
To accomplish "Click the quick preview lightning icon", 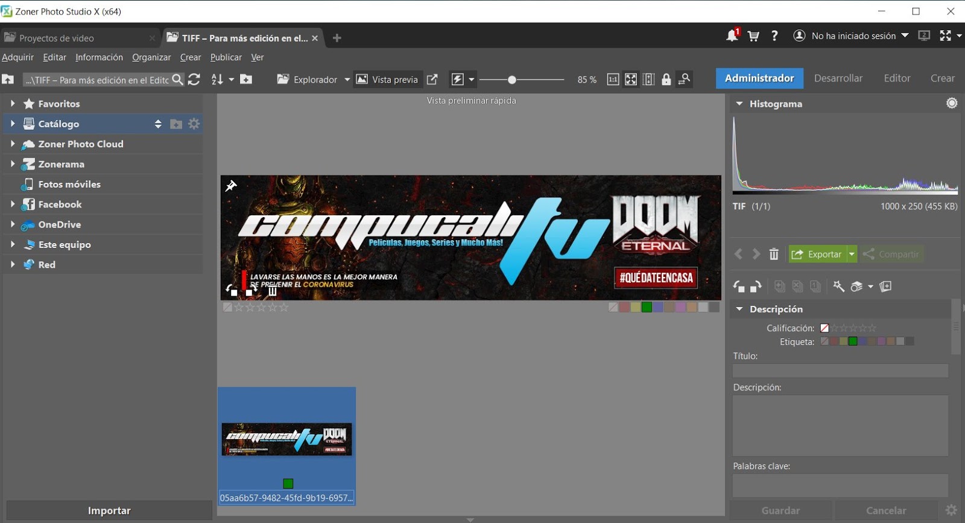I will pyautogui.click(x=458, y=79).
